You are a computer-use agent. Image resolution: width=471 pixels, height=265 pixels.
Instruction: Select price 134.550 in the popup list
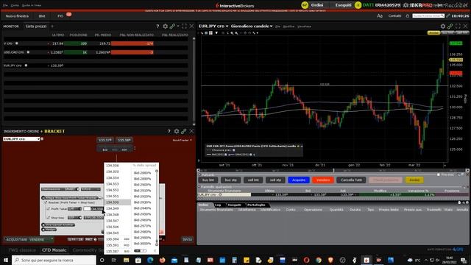[118, 202]
